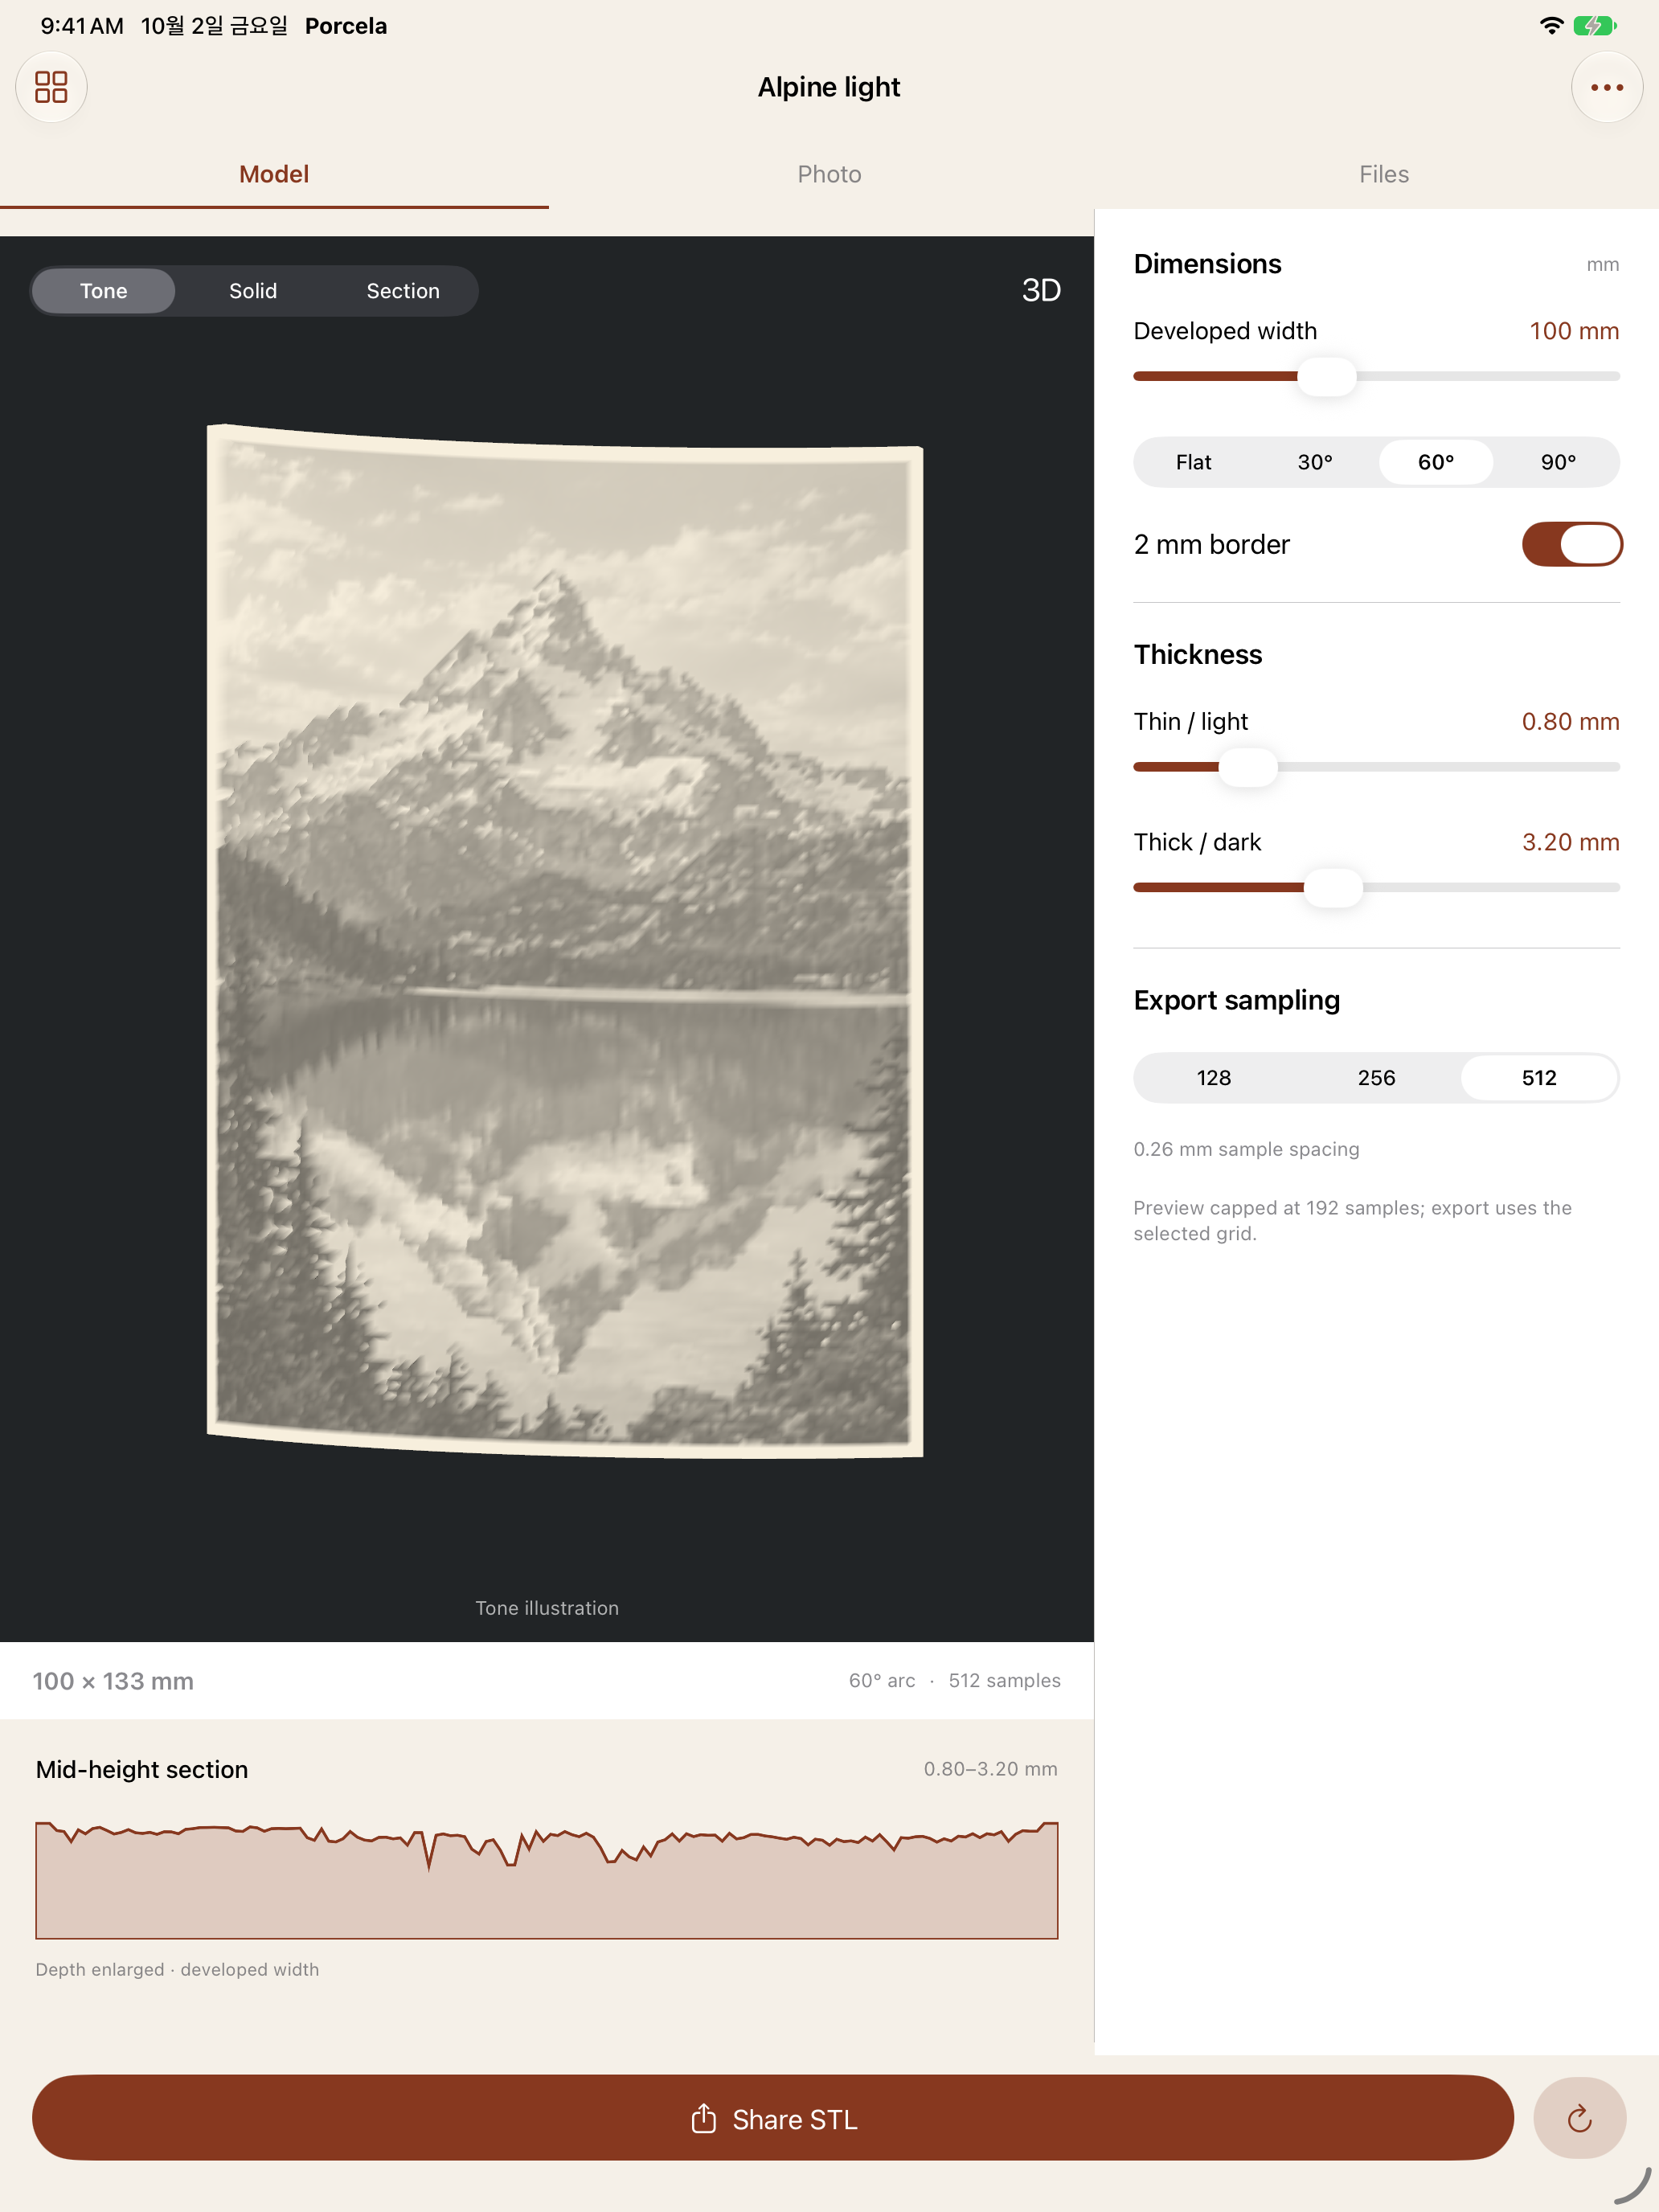
Task: Select 128 export sampling
Action: [1214, 1078]
